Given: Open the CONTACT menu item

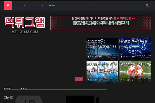Looking at the screenshot, I should click(52, 6).
